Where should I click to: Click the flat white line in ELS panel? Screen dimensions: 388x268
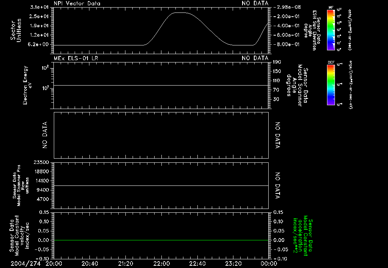pos(161,85)
